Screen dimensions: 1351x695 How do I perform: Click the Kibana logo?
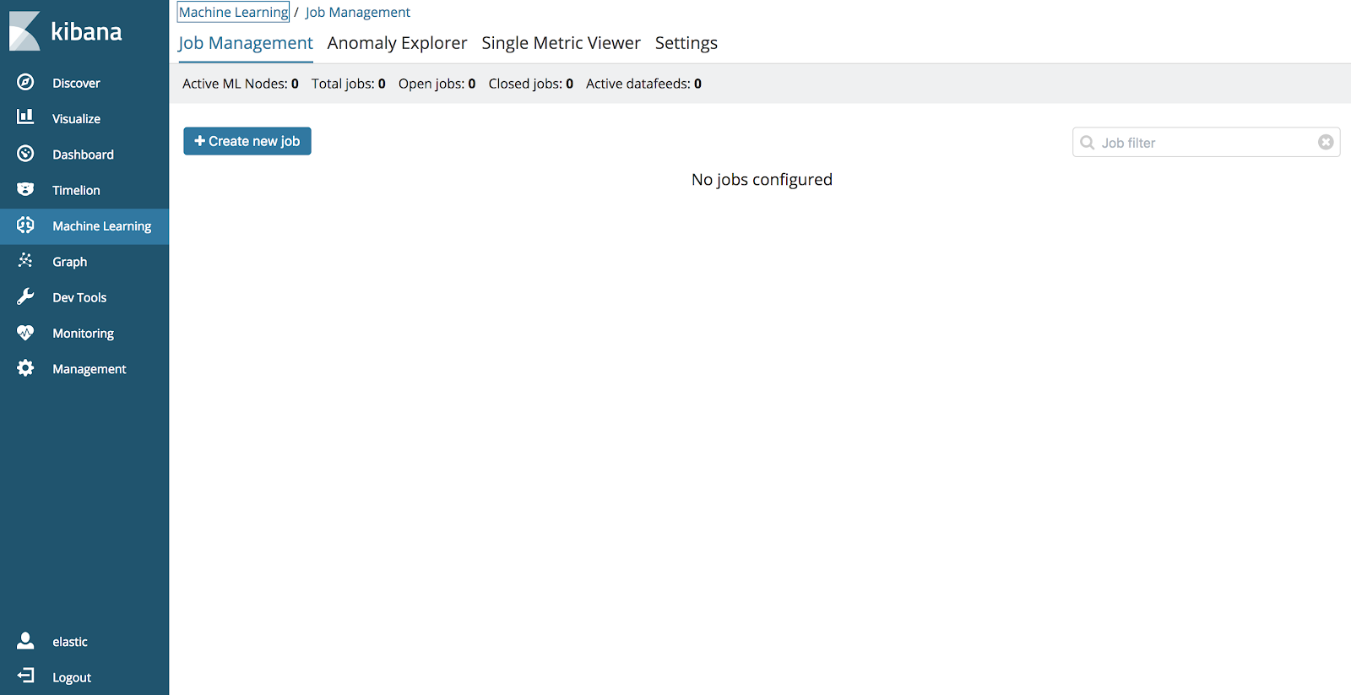[x=66, y=31]
